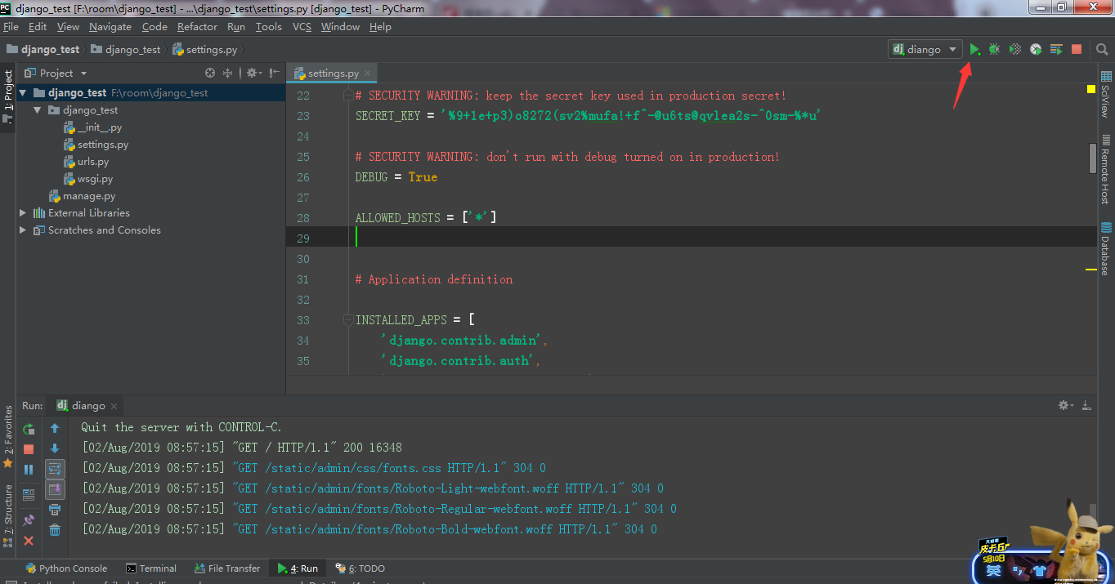This screenshot has height=584, width=1115.
Task: Clear console output with the trash icon
Action: pos(55,530)
